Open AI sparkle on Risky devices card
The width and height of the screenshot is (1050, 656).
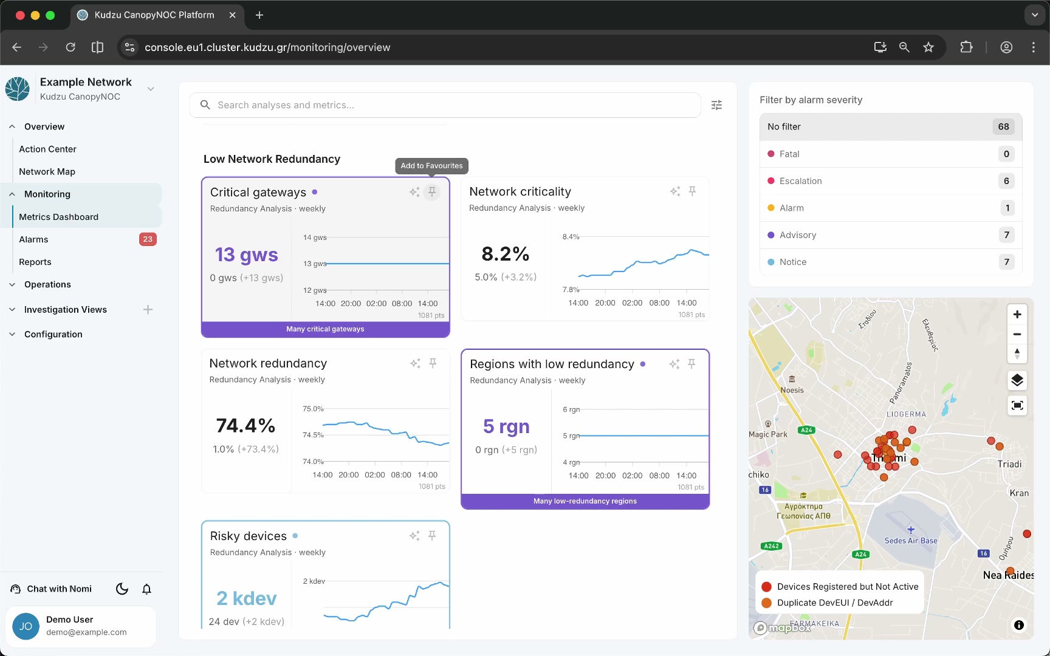pos(414,536)
